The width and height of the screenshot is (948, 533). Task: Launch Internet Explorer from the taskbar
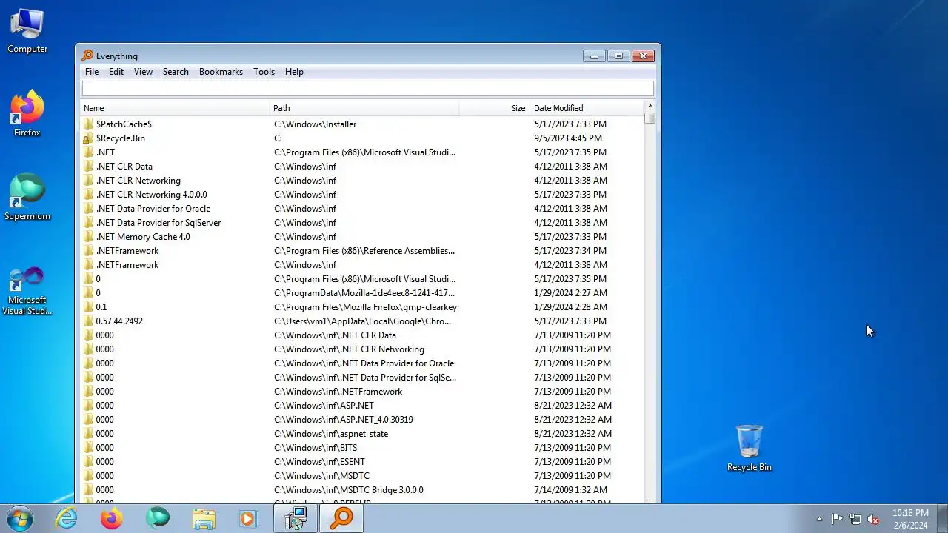coord(67,518)
